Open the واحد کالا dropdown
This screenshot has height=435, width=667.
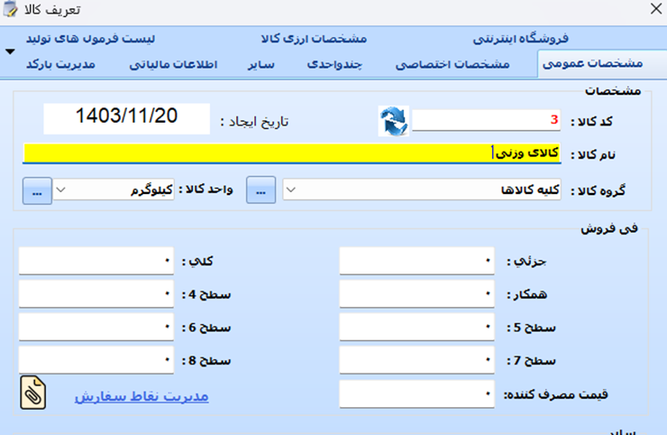pyautogui.click(x=62, y=190)
